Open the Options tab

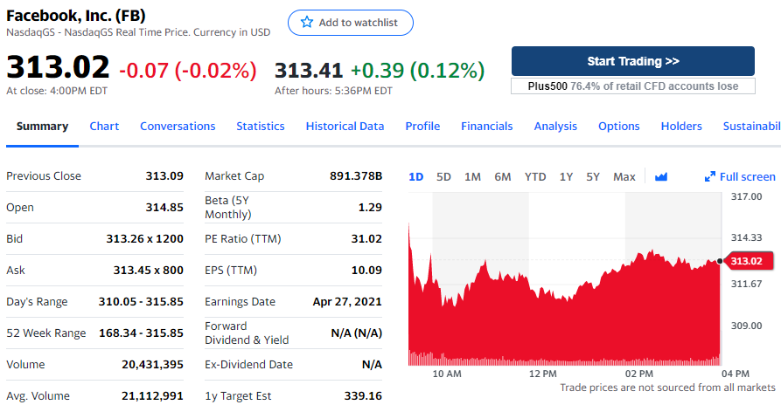(618, 127)
